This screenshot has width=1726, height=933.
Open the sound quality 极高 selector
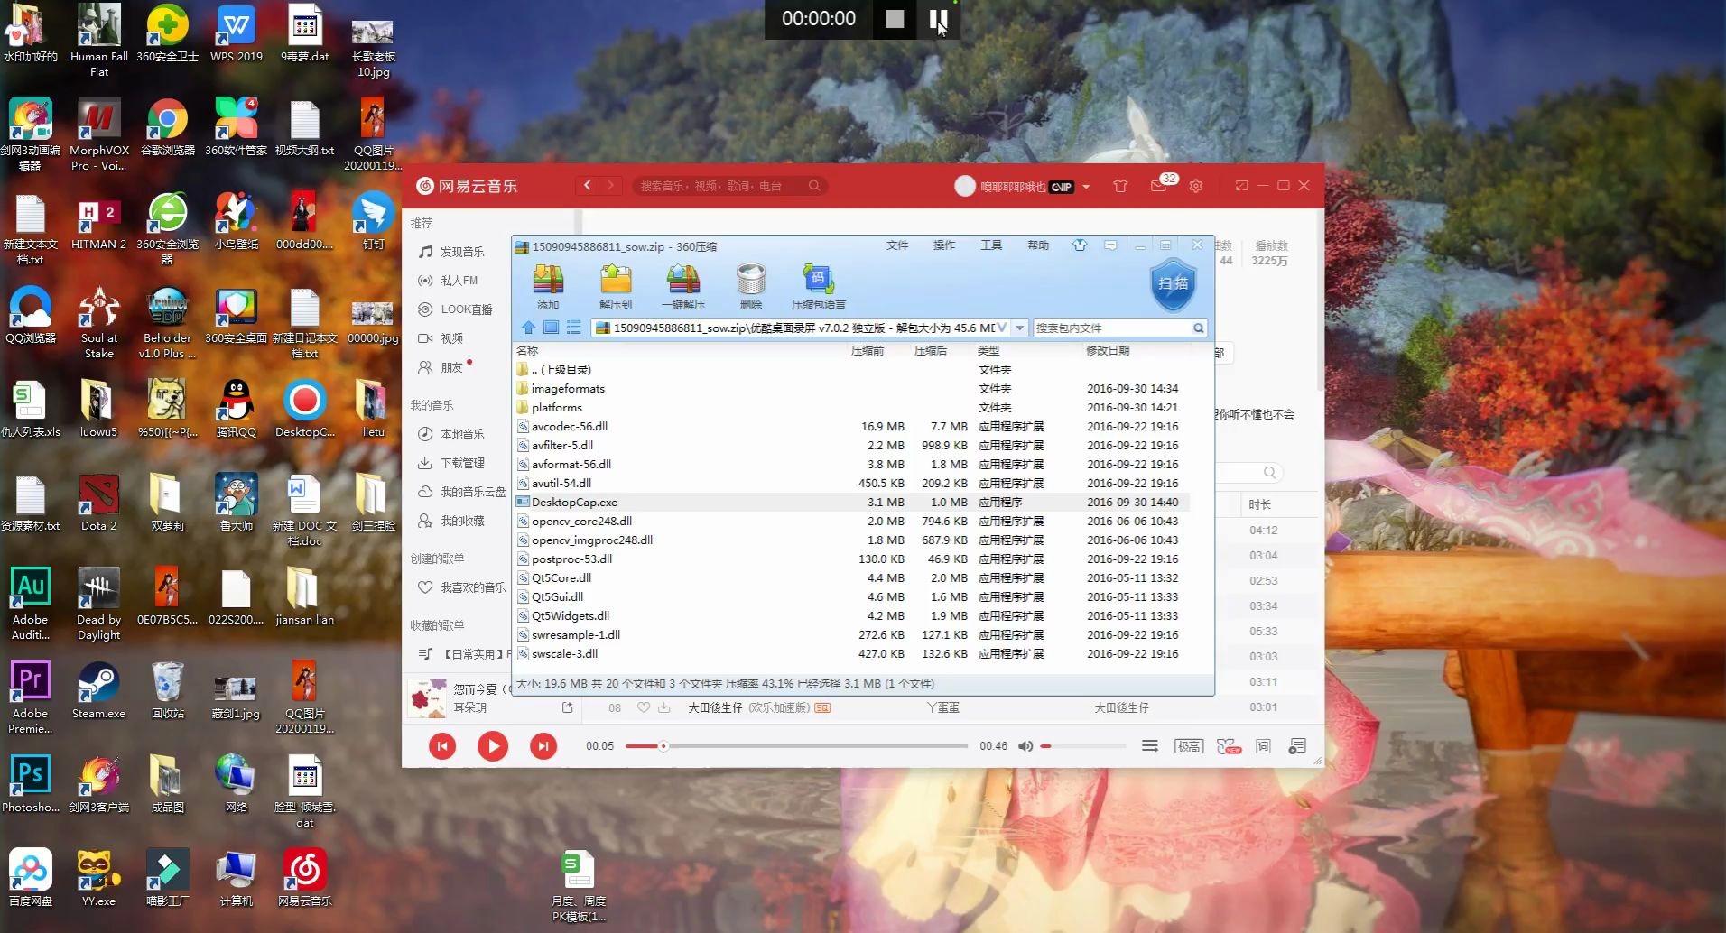tap(1188, 746)
